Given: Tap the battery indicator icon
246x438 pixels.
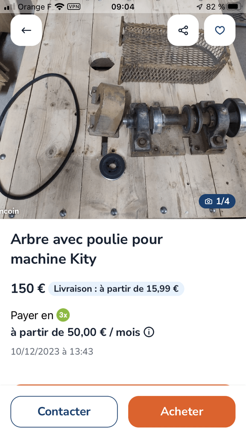Looking at the screenshot, I should click(x=234, y=7).
